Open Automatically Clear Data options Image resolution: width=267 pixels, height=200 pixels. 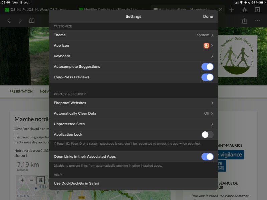(133, 114)
